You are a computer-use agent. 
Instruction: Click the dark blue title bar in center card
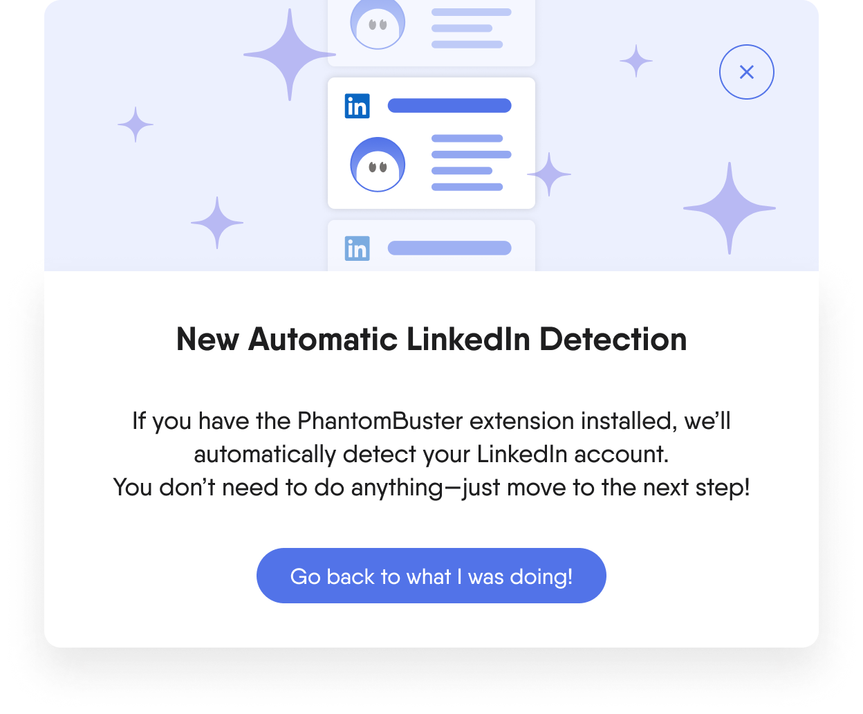449,106
